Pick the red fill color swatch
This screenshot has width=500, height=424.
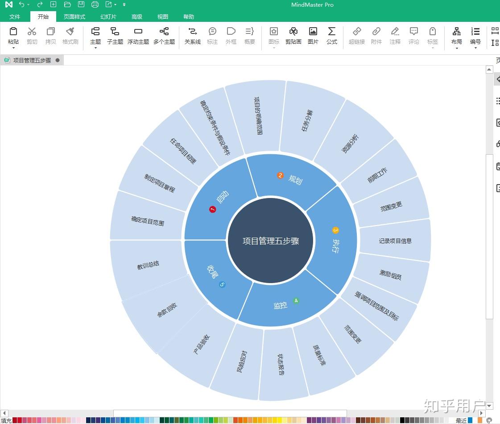tap(20, 420)
